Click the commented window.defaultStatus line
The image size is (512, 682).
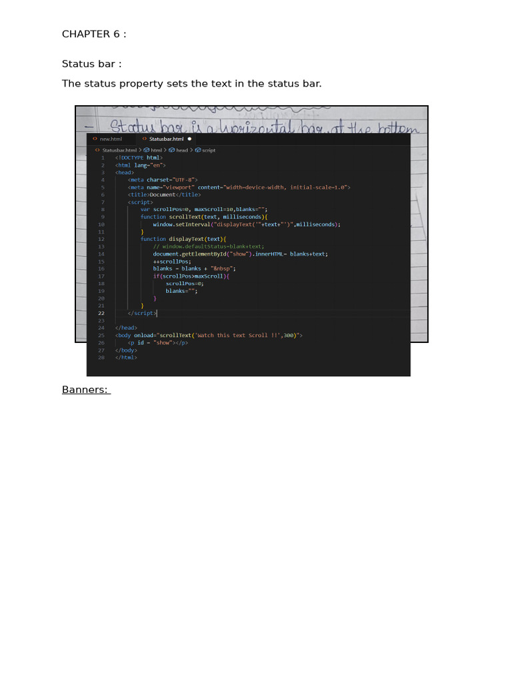tap(208, 246)
